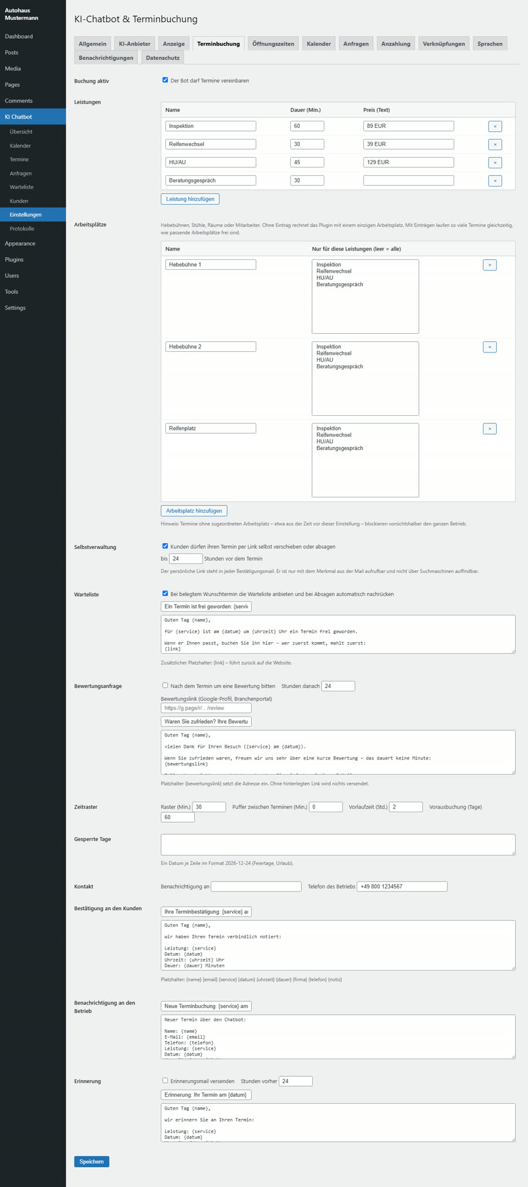The height and width of the screenshot is (1187, 528).
Task: Click the 'Benachrichtigung an' email field
Action: (256, 887)
